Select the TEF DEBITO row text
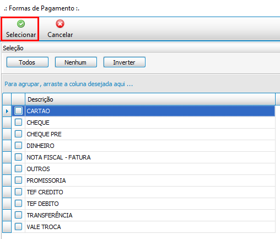Image resolution: width=280 pixels, height=239 pixels. pyautogui.click(x=42, y=204)
